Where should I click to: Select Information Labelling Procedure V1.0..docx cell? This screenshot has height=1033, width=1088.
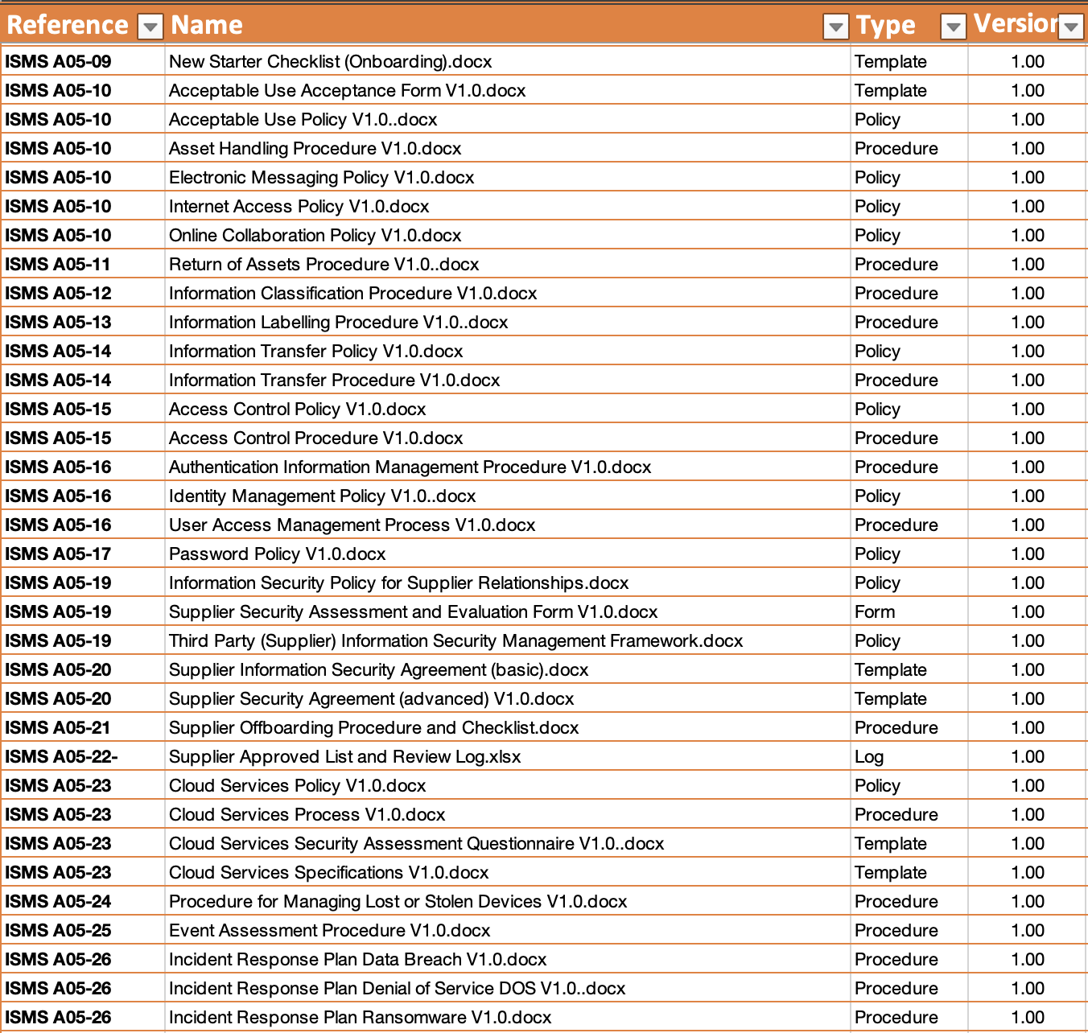pyautogui.click(x=508, y=322)
